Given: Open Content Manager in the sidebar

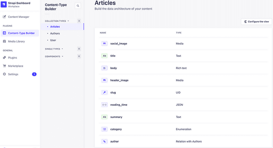Looking at the screenshot, I should [18, 17].
